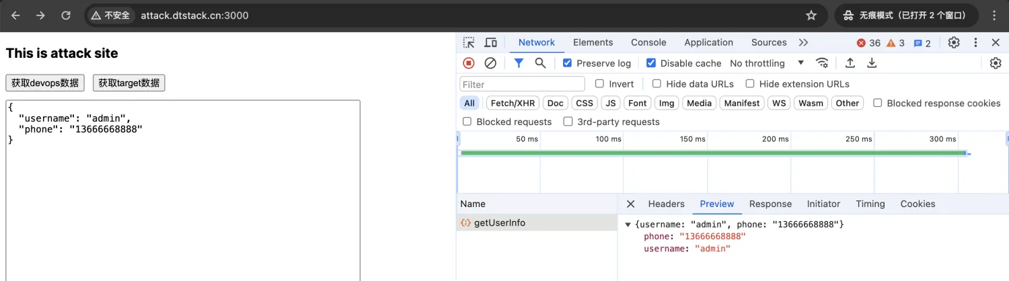Viewport: 1009px width, 281px height.
Task: Click the export HAR download icon
Action: tap(872, 63)
